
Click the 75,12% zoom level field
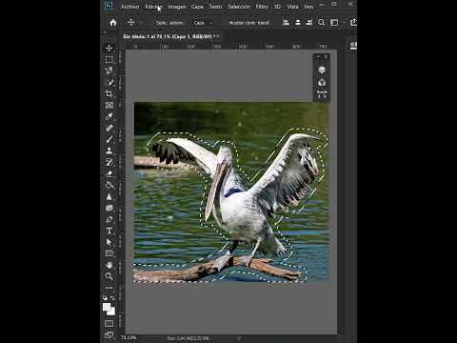click(x=129, y=338)
